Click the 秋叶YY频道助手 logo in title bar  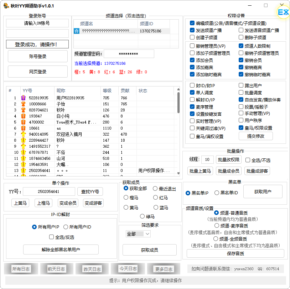pos(6,5)
